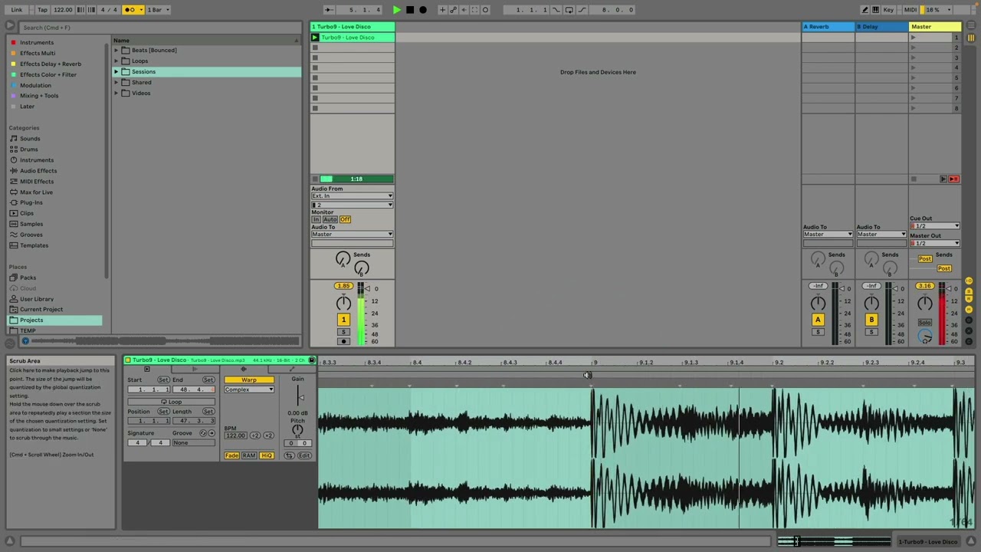The height and width of the screenshot is (552, 981).
Task: Click the Session Record circle icon
Action: click(x=485, y=10)
